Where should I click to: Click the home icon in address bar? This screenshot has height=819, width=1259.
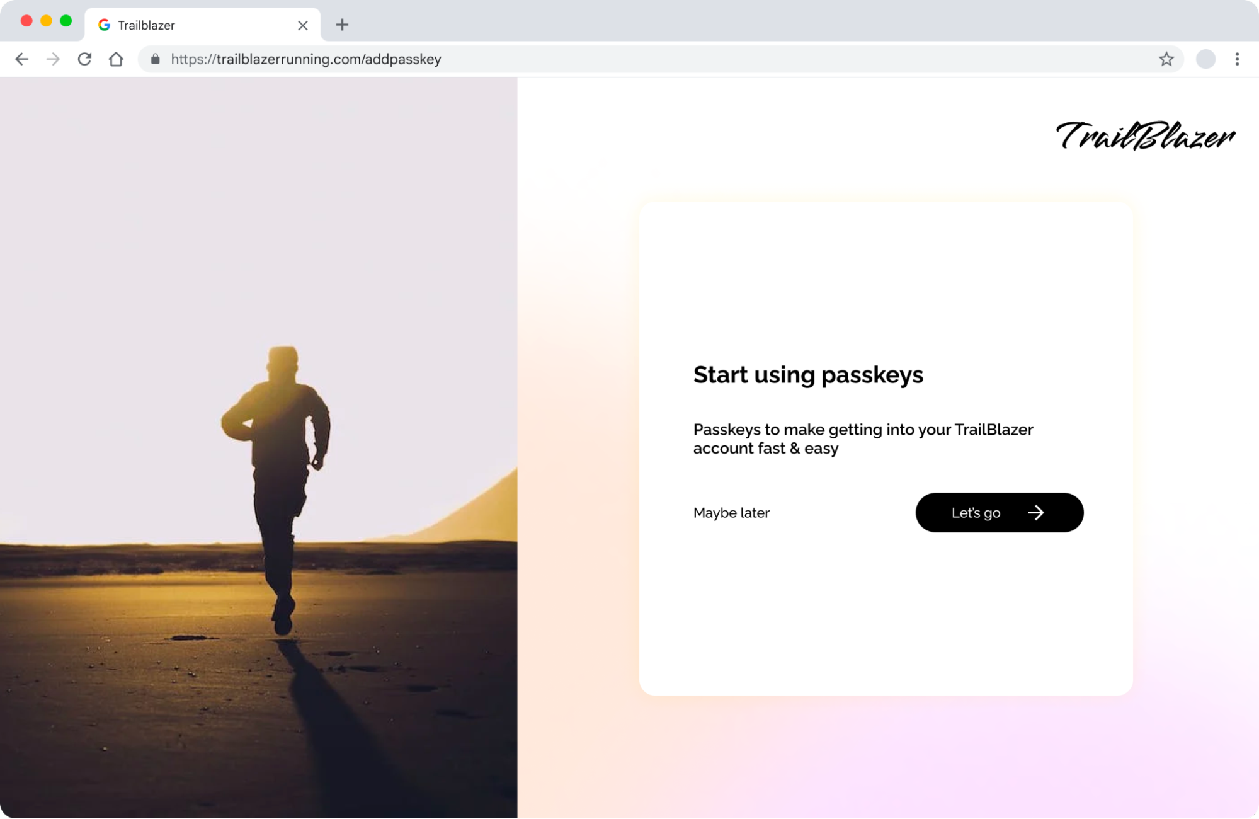(116, 59)
